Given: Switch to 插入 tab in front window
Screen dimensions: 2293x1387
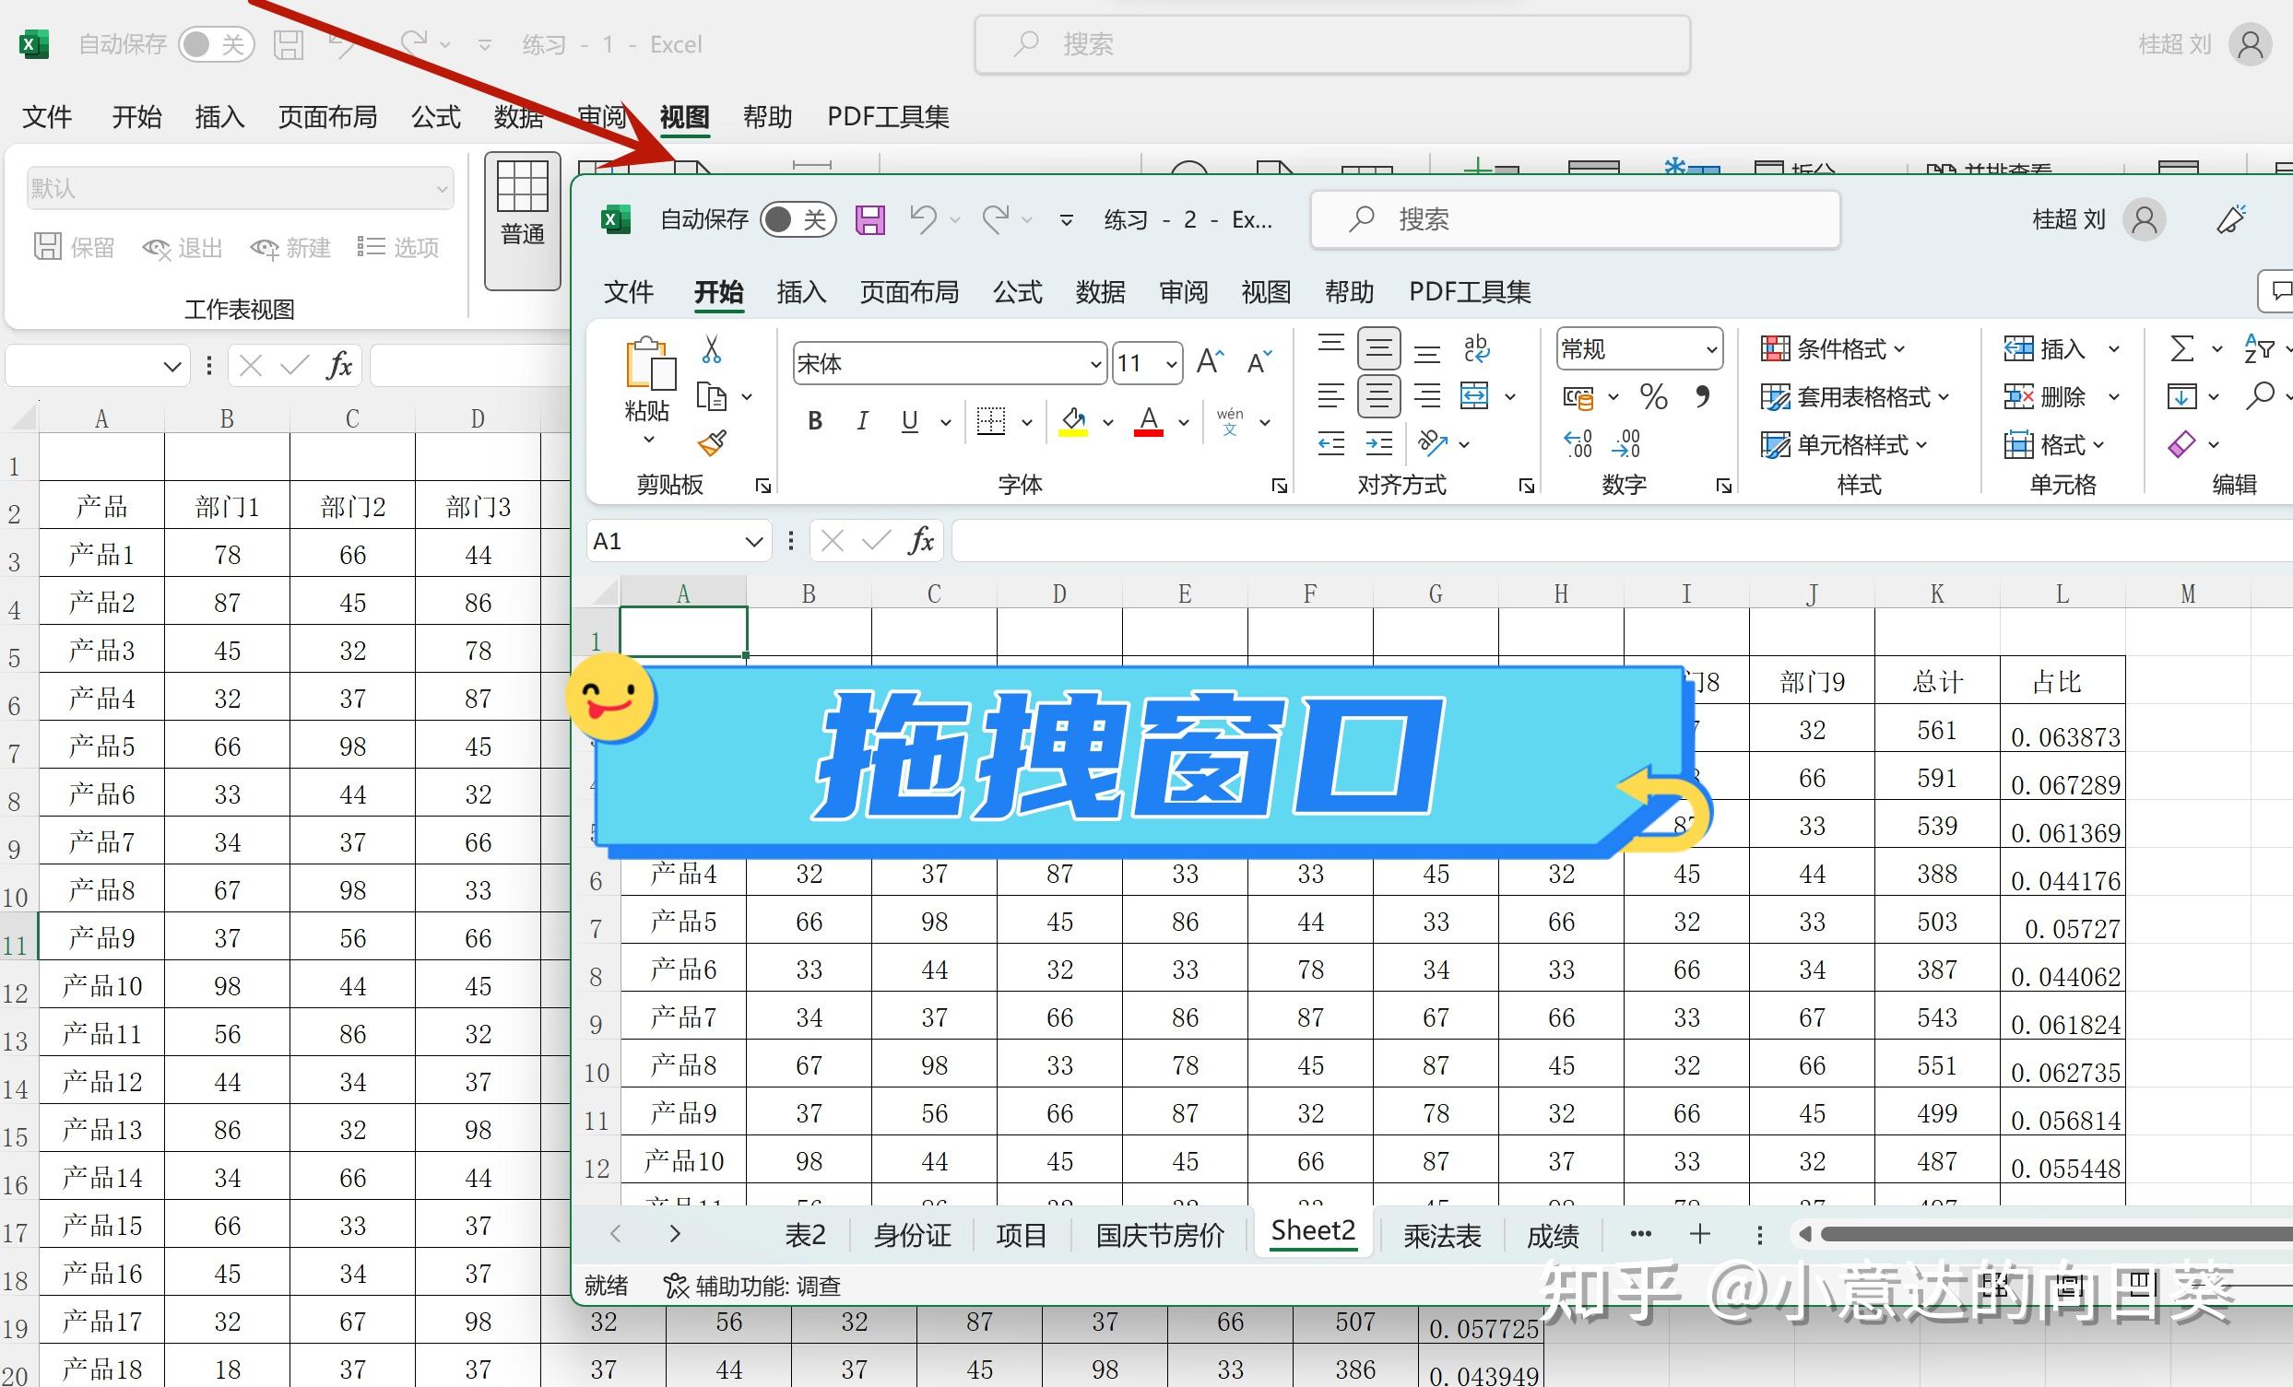Looking at the screenshot, I should (801, 292).
